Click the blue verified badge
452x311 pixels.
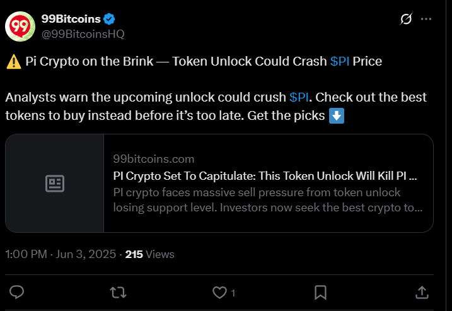coord(109,19)
